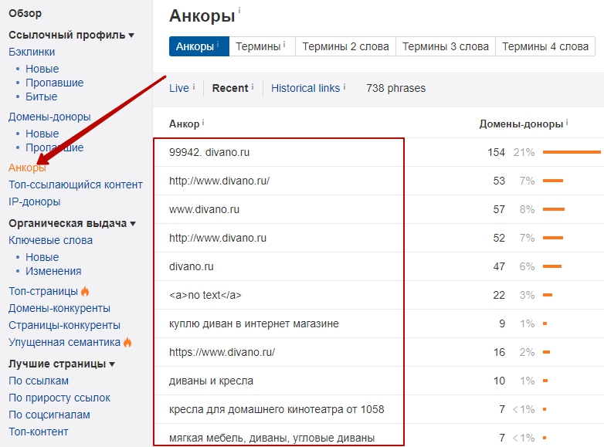Screen dimensions: 604x447
Task: Click the orange bar for the 3% row
Action: (548, 296)
